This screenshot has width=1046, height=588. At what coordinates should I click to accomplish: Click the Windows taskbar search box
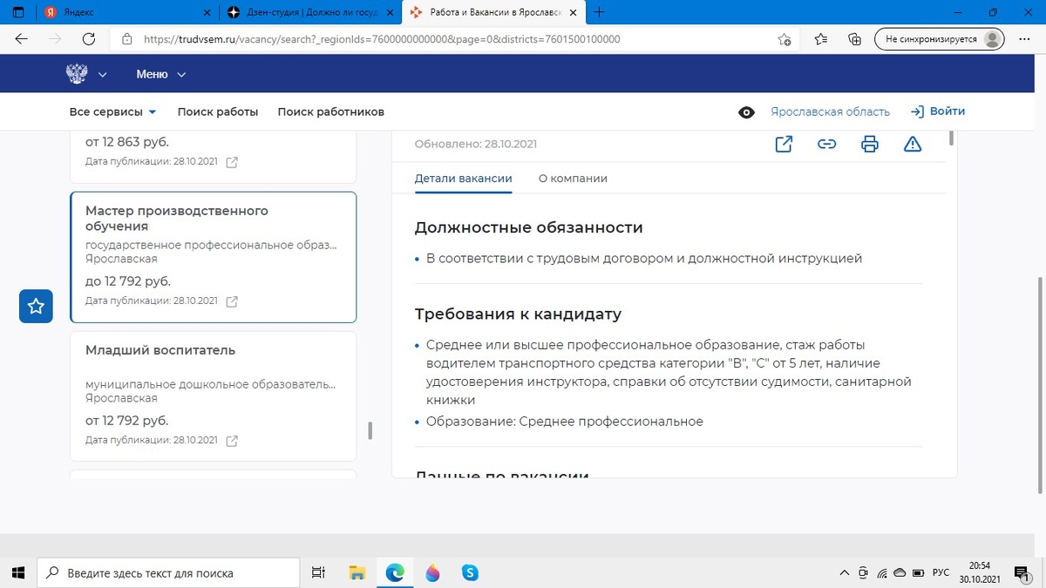pos(167,572)
